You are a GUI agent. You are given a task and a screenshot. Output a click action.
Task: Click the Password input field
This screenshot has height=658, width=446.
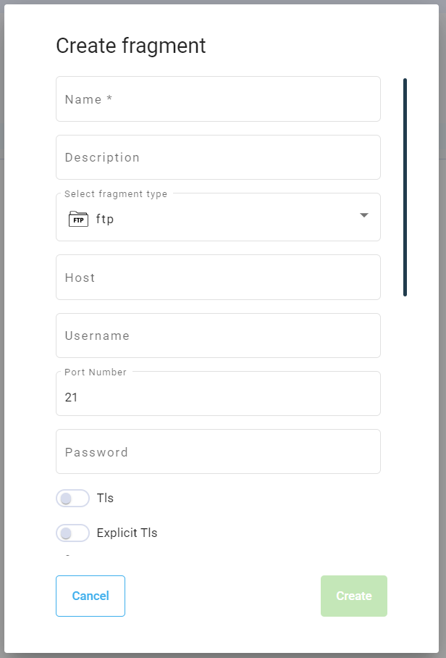[x=218, y=452]
